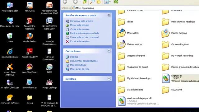Select windows média player.dll file

click(138, 101)
